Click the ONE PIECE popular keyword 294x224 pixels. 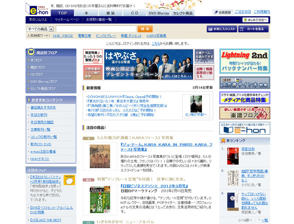63,36
